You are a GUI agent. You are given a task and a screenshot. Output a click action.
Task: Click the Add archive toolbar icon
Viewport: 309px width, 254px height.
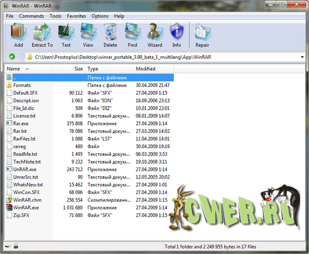(x=19, y=35)
